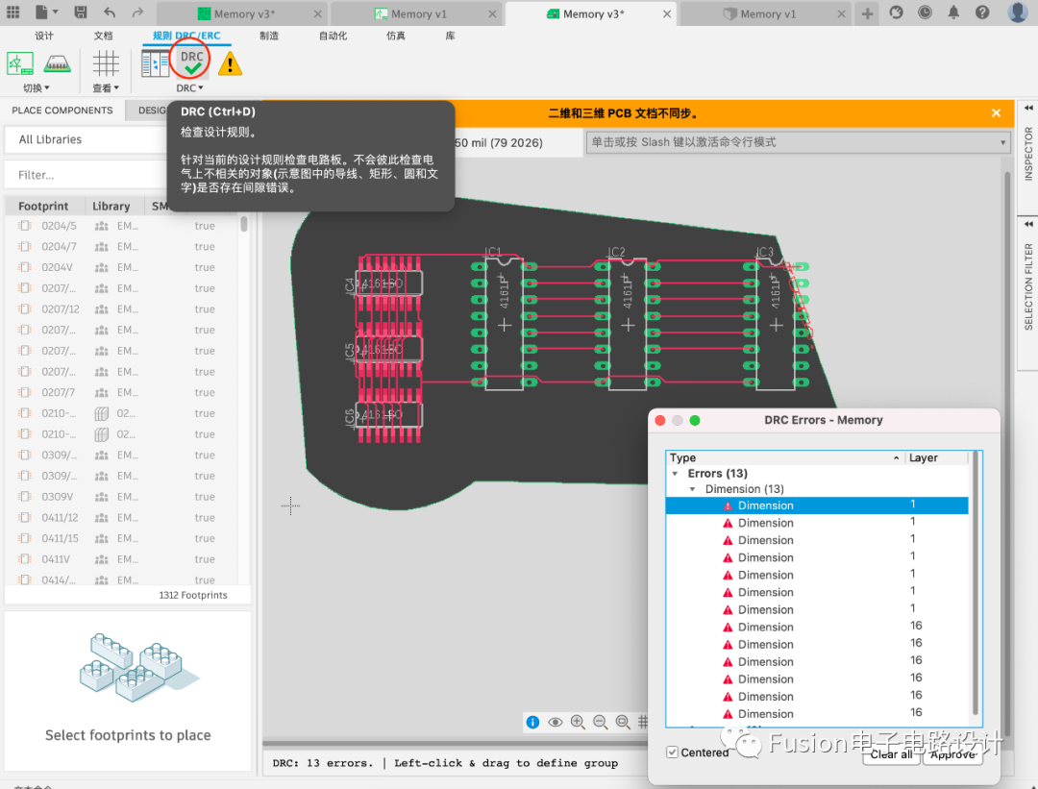The height and width of the screenshot is (789, 1038).
Task: Open the job status clock icon
Action: 925,12
